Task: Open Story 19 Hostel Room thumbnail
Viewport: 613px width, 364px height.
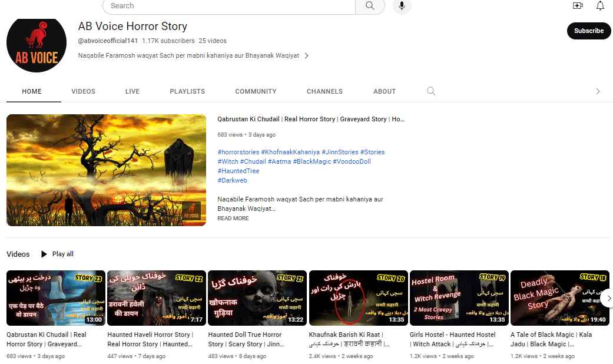Action: tap(459, 298)
